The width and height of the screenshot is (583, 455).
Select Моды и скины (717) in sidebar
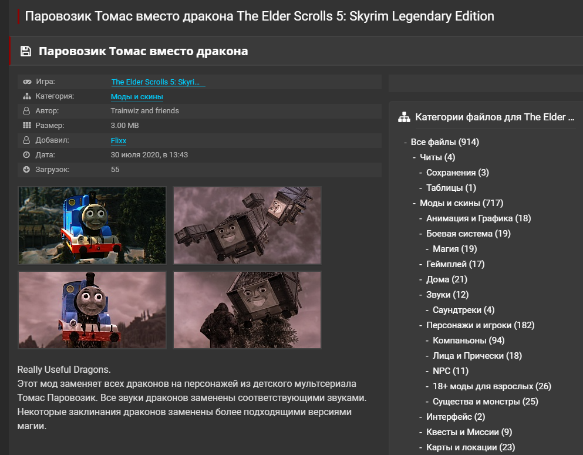tap(461, 203)
